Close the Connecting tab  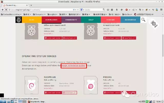(x=27, y=5)
